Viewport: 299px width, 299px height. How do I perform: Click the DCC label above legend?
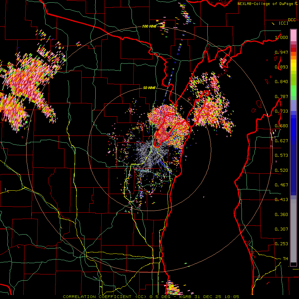click(292, 20)
